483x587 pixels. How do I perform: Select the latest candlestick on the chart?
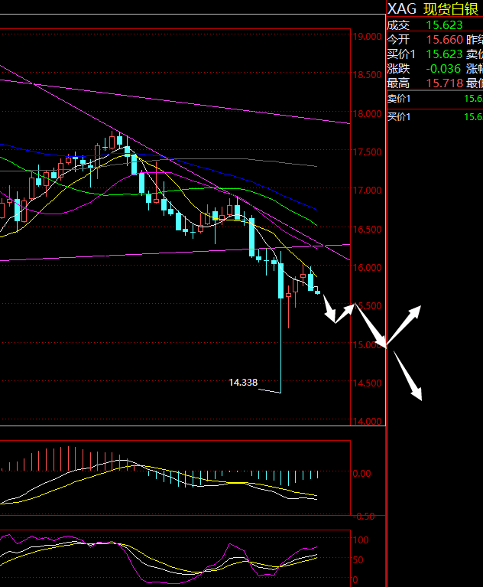[x=317, y=292]
